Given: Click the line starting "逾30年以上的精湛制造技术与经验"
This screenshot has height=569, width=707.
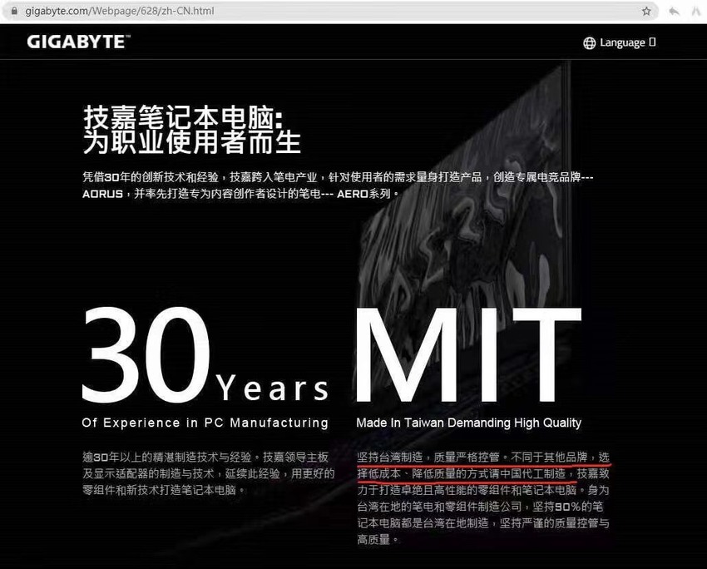Looking at the screenshot, I should (205, 458).
